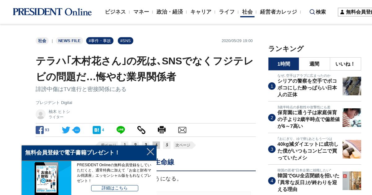Open ranking 3 article 40kg減ダイエット

308,151
